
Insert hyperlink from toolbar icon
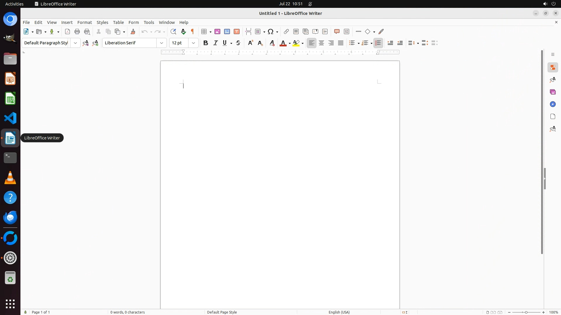pos(286,32)
